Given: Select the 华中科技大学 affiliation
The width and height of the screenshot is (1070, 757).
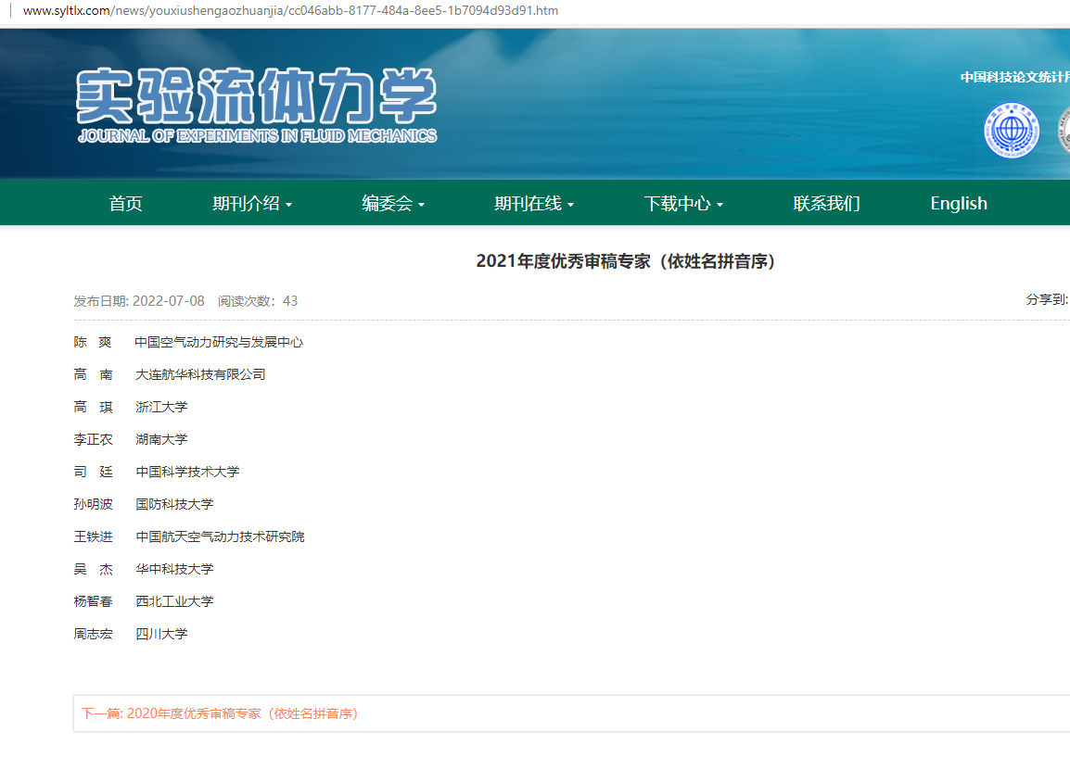Looking at the screenshot, I should (x=174, y=569).
